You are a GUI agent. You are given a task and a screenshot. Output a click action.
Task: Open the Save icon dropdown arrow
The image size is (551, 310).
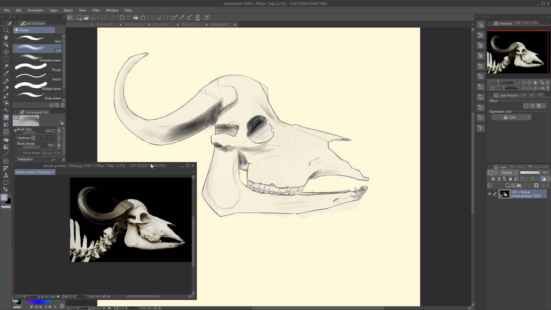[x=98, y=18]
